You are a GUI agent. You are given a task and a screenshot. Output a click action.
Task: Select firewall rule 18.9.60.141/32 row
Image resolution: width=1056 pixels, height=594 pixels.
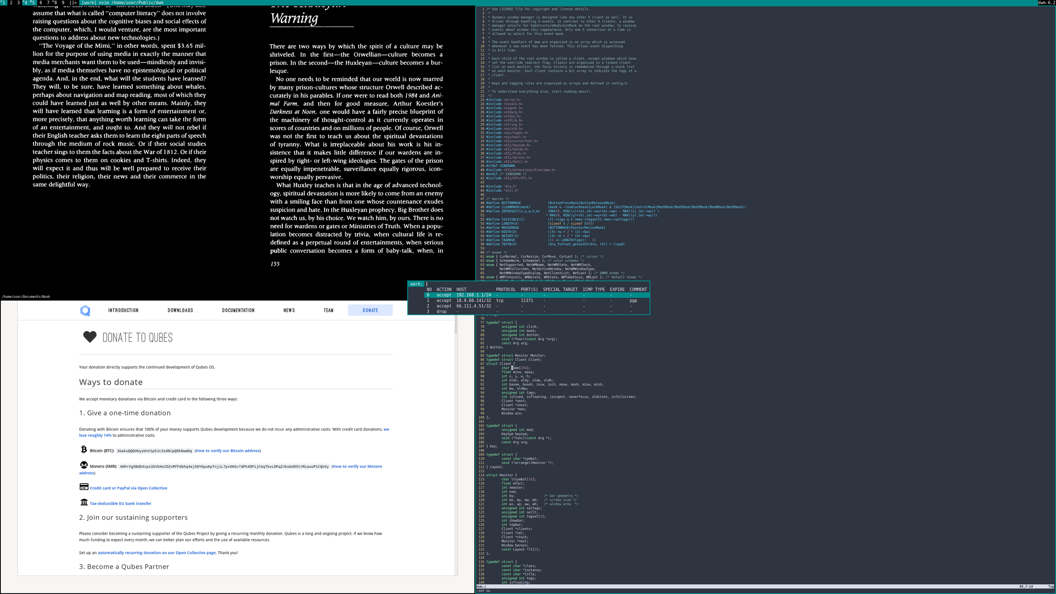(473, 301)
